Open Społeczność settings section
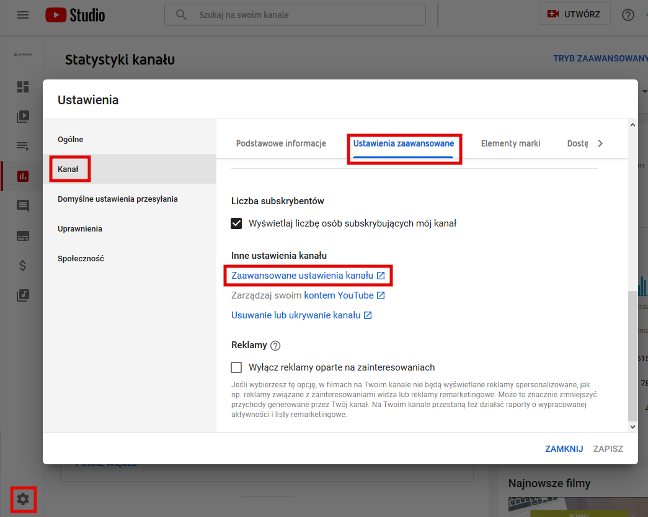The image size is (648, 517). (x=130, y=258)
